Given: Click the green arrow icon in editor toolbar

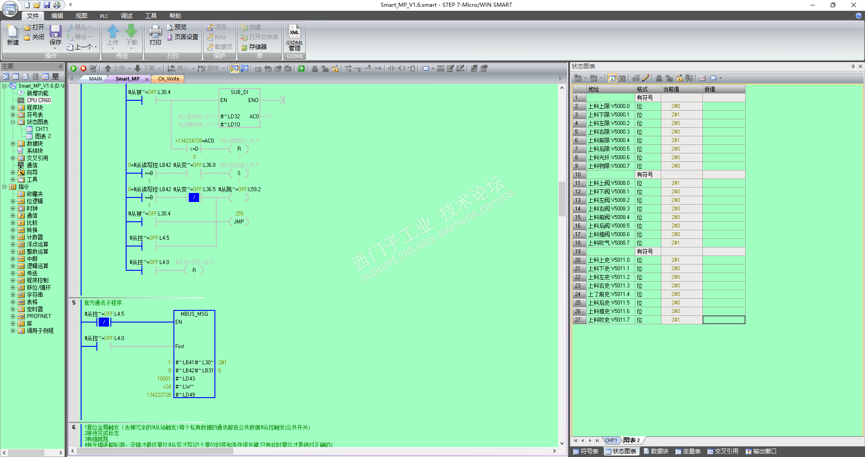Looking at the screenshot, I should click(301, 68).
